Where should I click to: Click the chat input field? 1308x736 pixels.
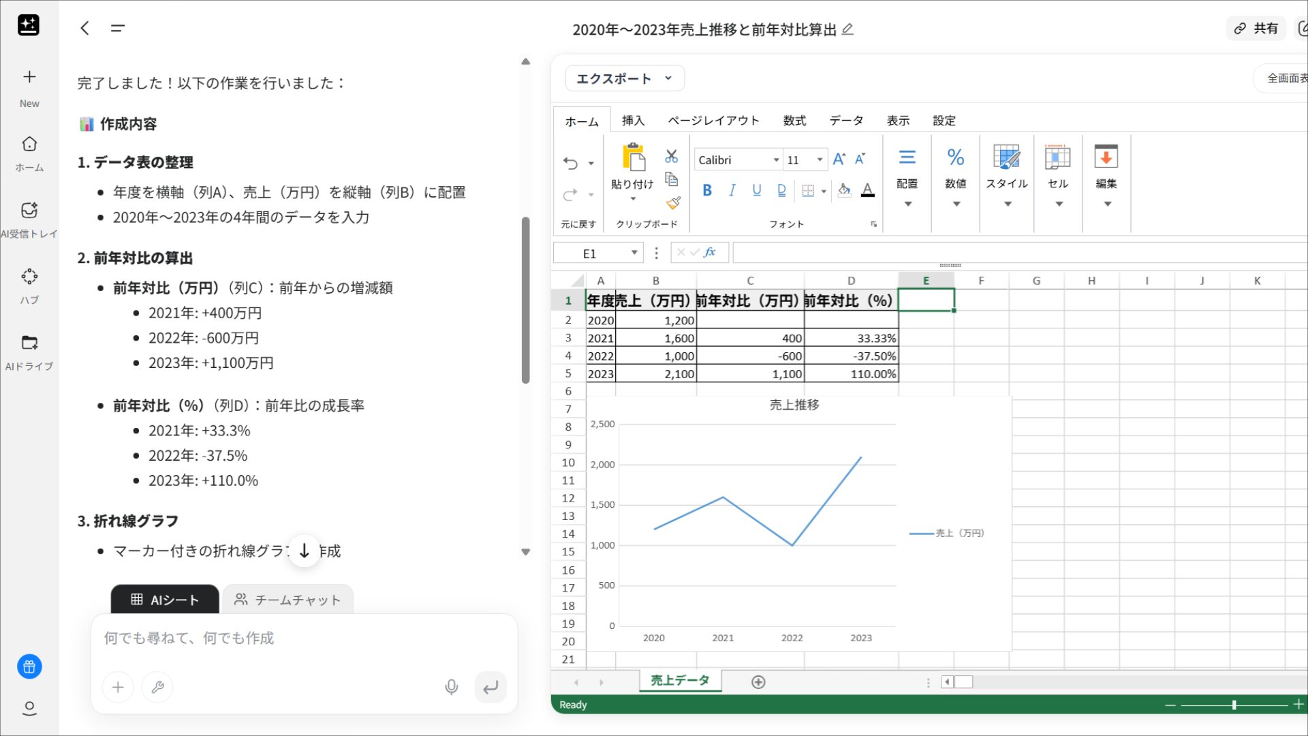[272, 639]
